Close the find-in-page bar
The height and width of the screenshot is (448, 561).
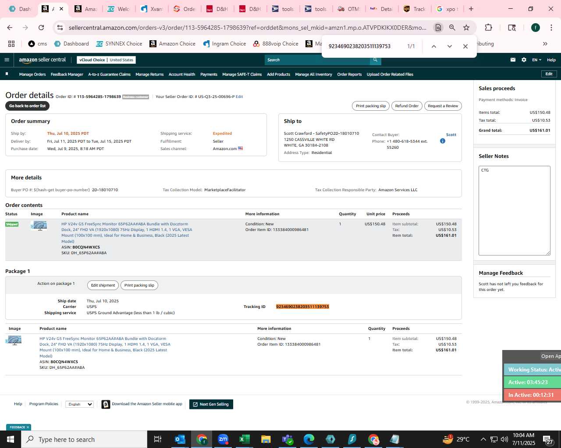click(x=465, y=46)
